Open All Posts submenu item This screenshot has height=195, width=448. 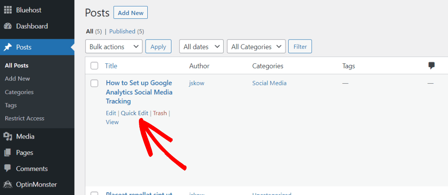(x=16, y=66)
